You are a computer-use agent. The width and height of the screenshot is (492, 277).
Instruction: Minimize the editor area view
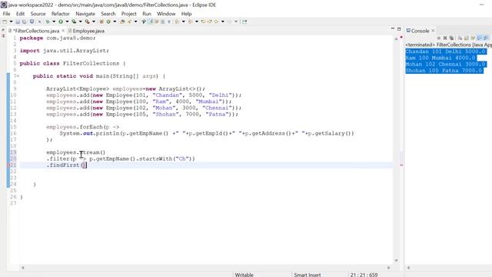[393, 28]
